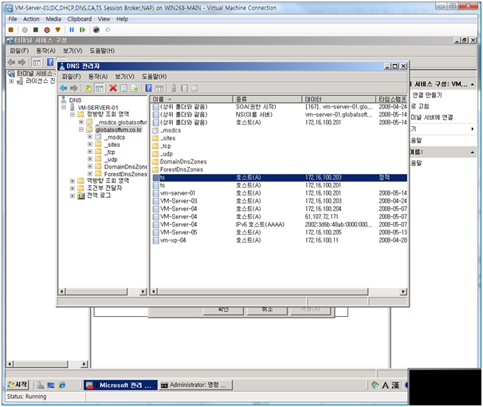Click the language bar A indicator in tray
Screen dimensions: 483x407
tap(385, 385)
